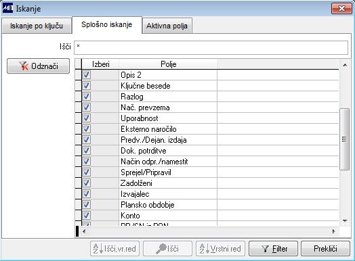
Task: Toggle the Eksterno naročilo checkbox
Action: pos(86,129)
